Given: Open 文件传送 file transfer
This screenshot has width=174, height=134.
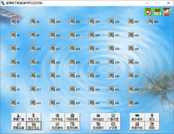Looking at the screenshot, I should coord(57,117).
